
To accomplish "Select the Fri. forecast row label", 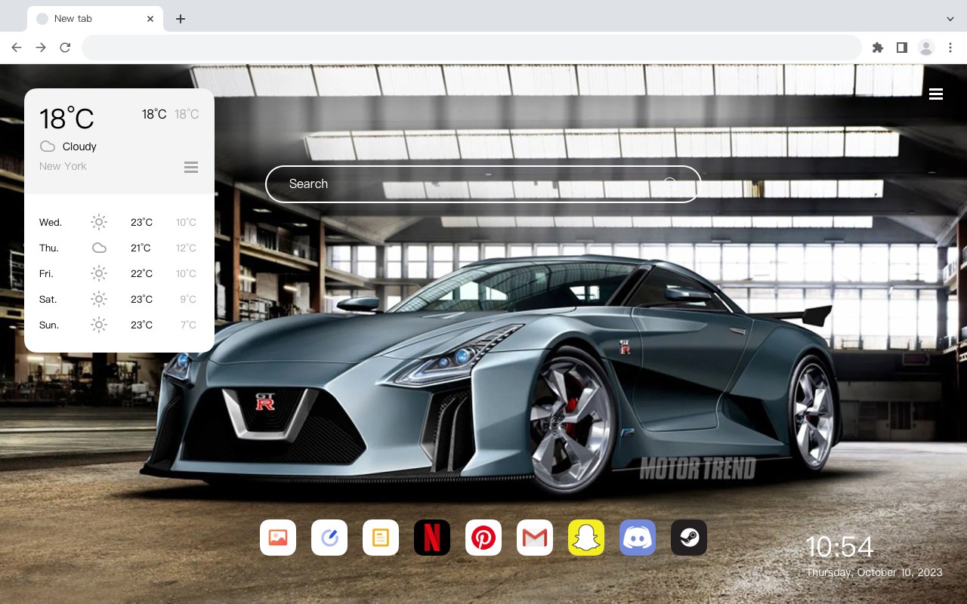I will coord(46,273).
